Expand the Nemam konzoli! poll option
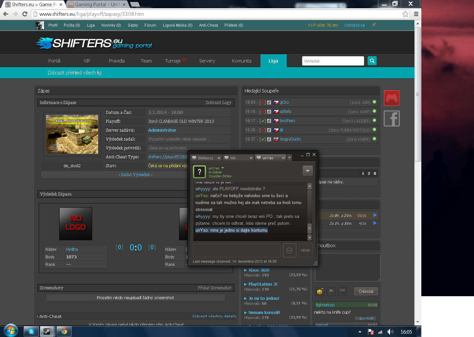This screenshot has width=474, height=337. pyautogui.click(x=262, y=313)
